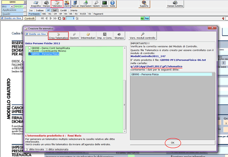Open the RBC quadro tab

click(44, 14)
